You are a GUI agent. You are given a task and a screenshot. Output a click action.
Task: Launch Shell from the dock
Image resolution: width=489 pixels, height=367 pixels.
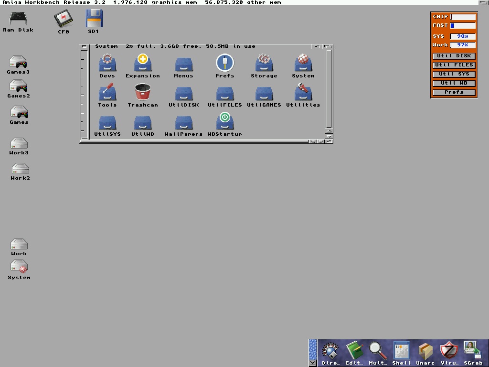(401, 353)
